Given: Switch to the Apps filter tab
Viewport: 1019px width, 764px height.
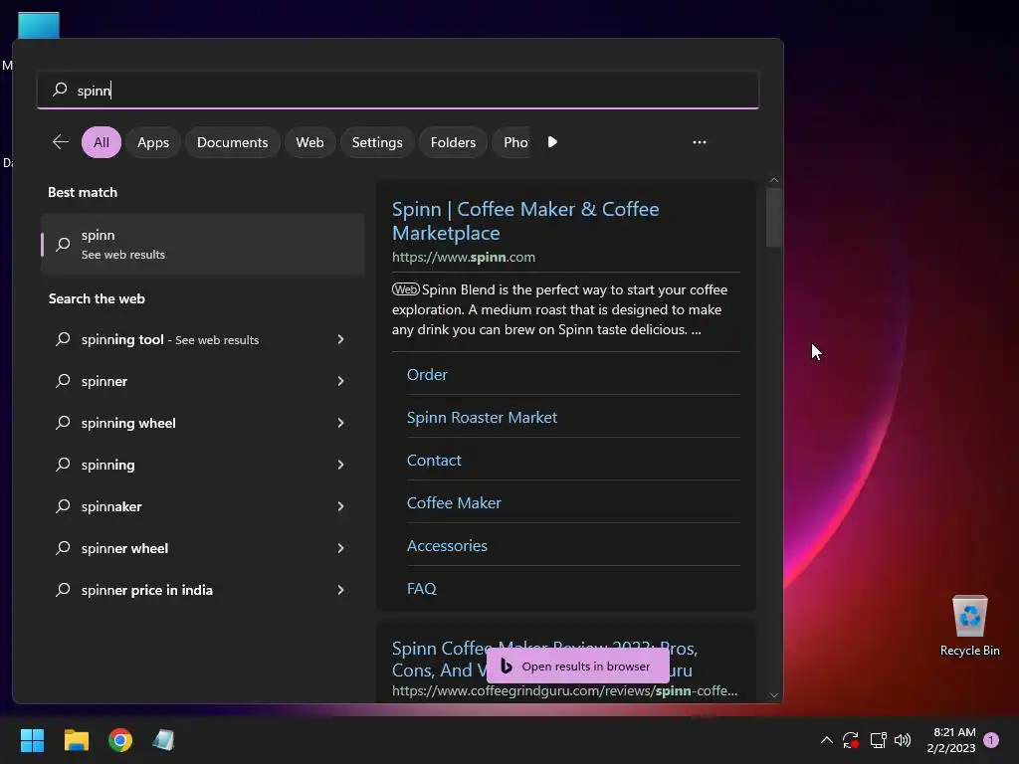Looking at the screenshot, I should pos(152,142).
